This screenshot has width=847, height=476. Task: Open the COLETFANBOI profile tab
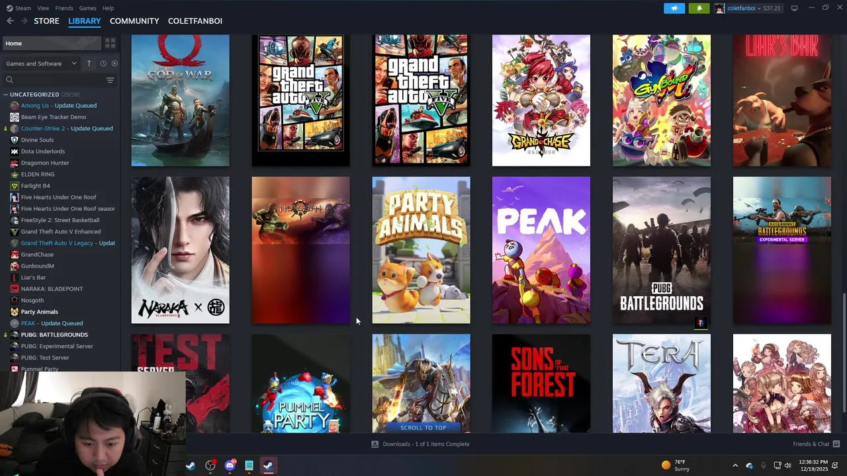(195, 21)
